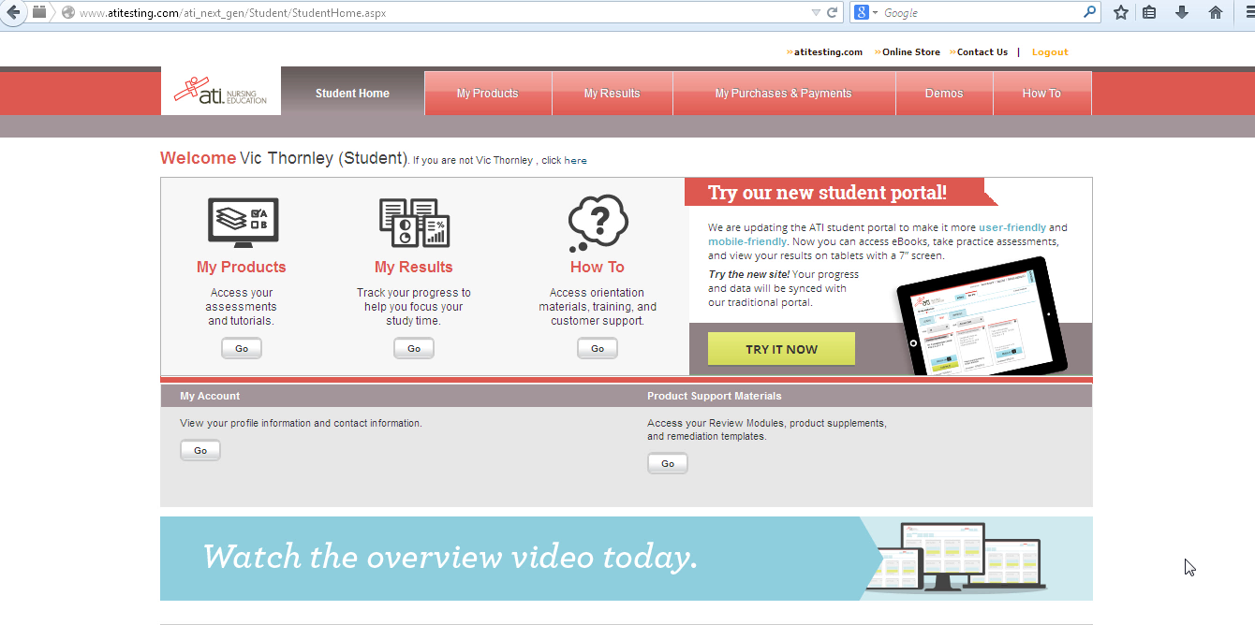Image resolution: width=1255 pixels, height=625 pixels.
Task: Click the My Results charts icon
Action: (x=413, y=224)
